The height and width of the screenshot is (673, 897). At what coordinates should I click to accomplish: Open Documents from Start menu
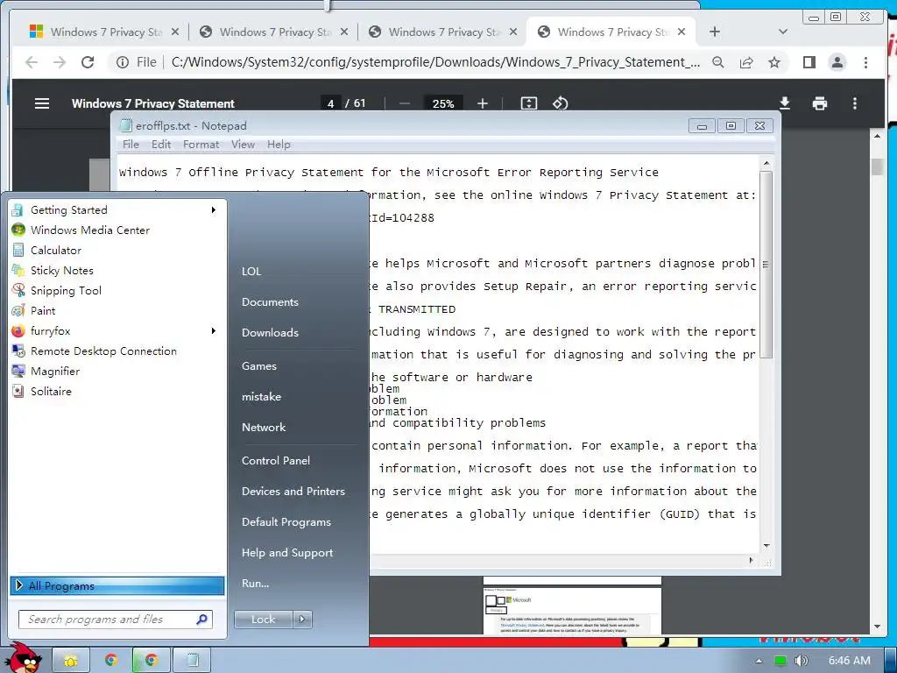pyautogui.click(x=270, y=302)
